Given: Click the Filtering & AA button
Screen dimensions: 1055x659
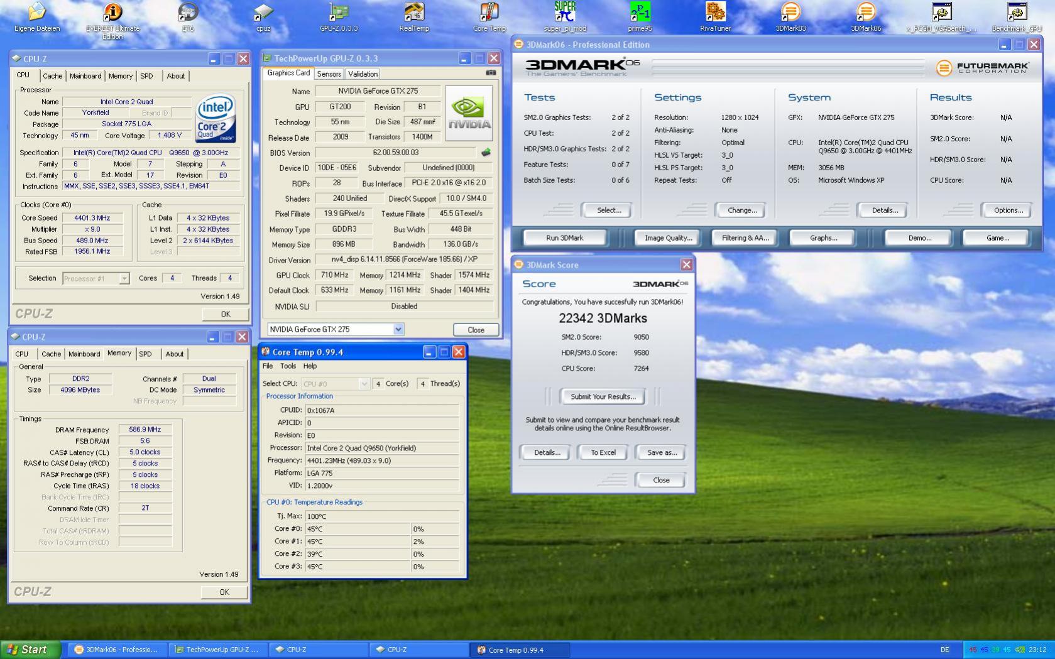Looking at the screenshot, I should (745, 238).
